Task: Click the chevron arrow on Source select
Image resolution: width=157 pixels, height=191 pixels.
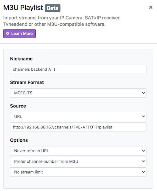Action: [143, 116]
